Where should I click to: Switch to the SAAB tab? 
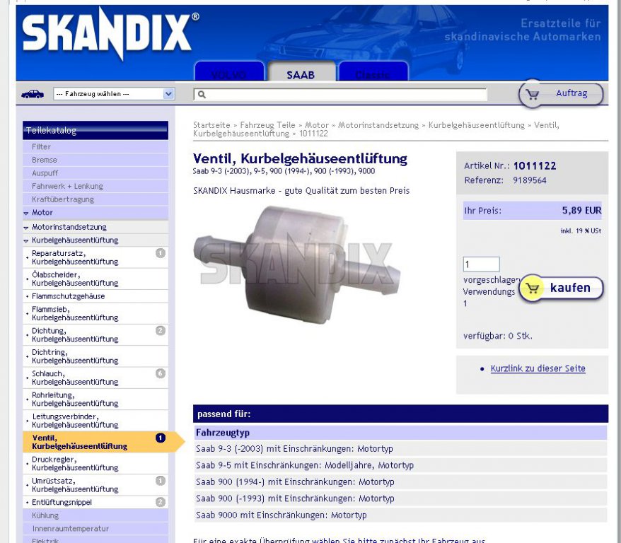click(x=301, y=71)
